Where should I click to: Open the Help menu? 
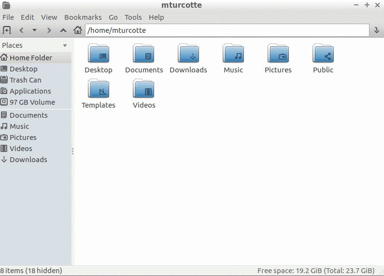click(156, 17)
